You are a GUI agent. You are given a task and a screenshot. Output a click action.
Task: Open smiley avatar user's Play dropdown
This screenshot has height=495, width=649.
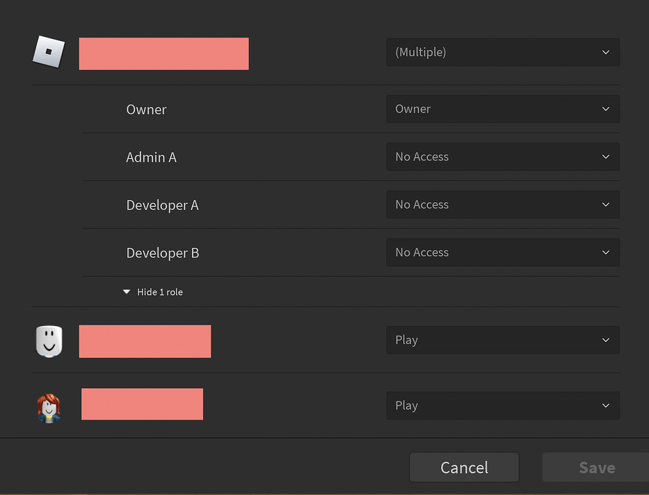[x=503, y=340]
